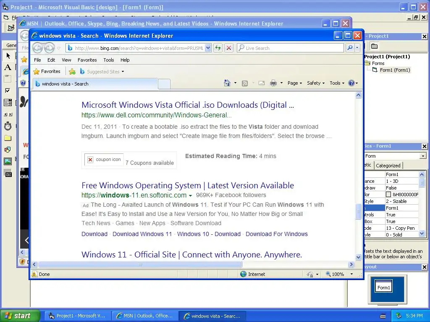Click Toggle Folders icon in Project Explorer

point(374,46)
